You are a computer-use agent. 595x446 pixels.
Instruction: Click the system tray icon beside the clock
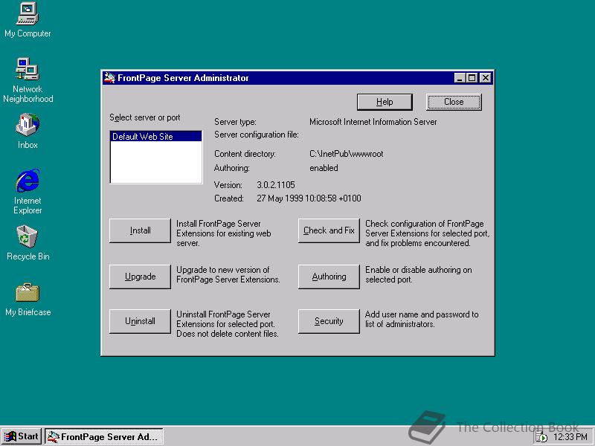pyautogui.click(x=541, y=437)
